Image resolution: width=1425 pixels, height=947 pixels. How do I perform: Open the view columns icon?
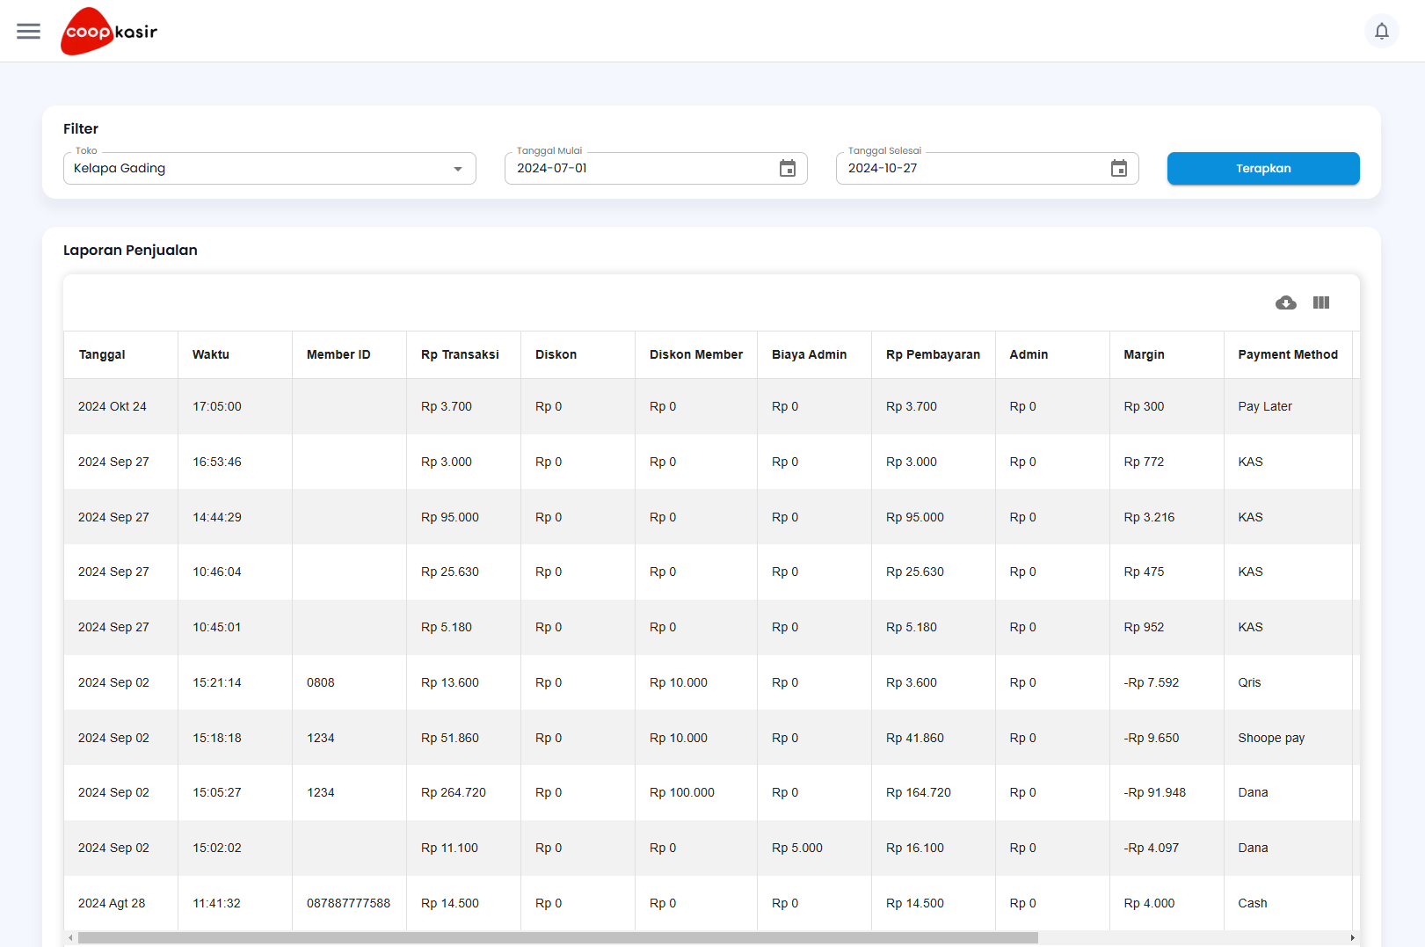pyautogui.click(x=1320, y=302)
